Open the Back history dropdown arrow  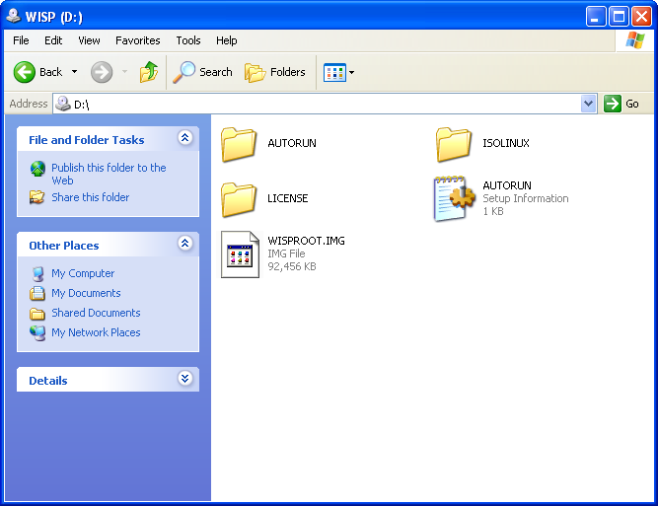(74, 72)
